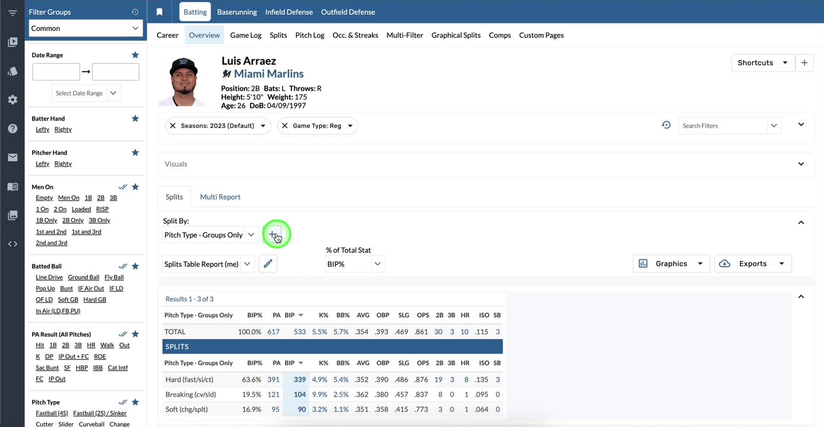The height and width of the screenshot is (427, 824).
Task: Toggle the Pitcher Hand favorite star
Action: pyautogui.click(x=135, y=152)
